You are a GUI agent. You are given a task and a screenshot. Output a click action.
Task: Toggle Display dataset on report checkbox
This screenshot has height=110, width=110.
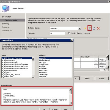pos(69,33)
